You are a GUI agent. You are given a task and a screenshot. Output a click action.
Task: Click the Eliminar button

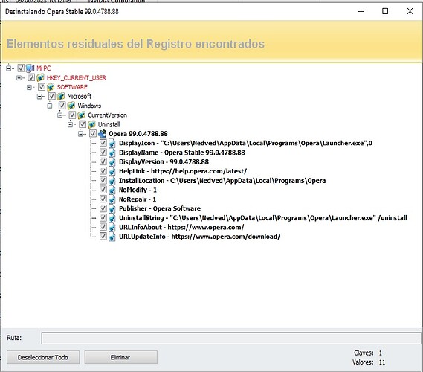(120, 357)
